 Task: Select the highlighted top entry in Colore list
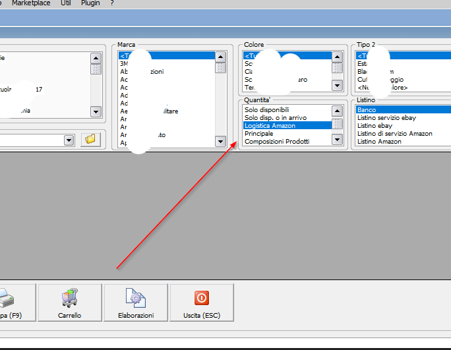[287, 56]
